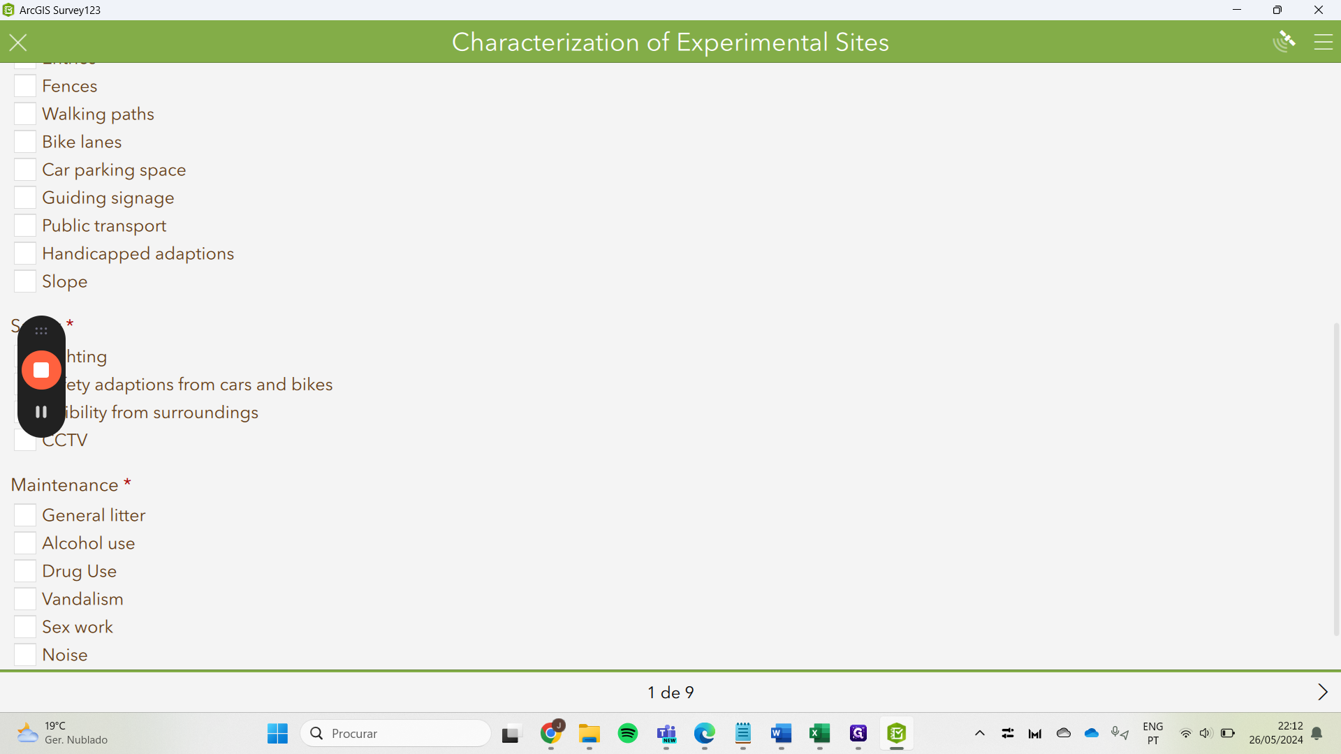Show hidden system tray icons
Image resolution: width=1341 pixels, height=754 pixels.
(x=979, y=733)
